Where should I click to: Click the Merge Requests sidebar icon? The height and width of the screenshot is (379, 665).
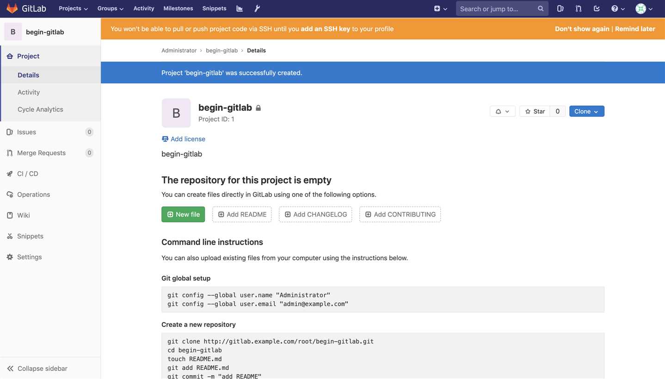point(10,153)
